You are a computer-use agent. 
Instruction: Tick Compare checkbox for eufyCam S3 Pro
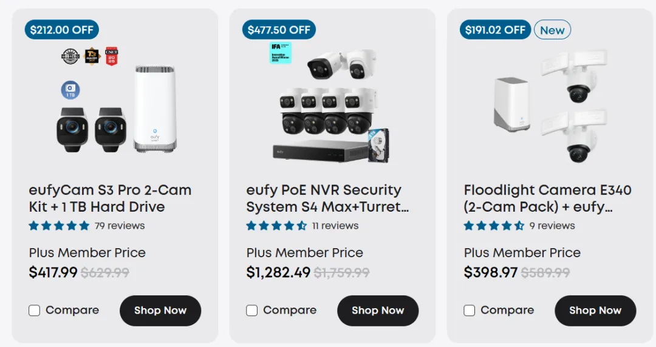tap(35, 311)
